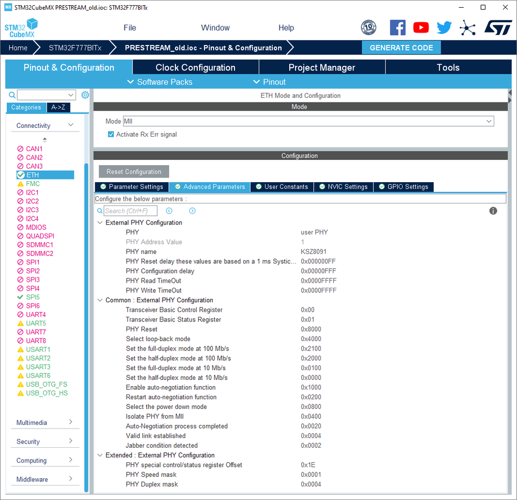Open the Parameter Settings tab
Image resolution: width=517 pixels, height=500 pixels.
pos(132,187)
